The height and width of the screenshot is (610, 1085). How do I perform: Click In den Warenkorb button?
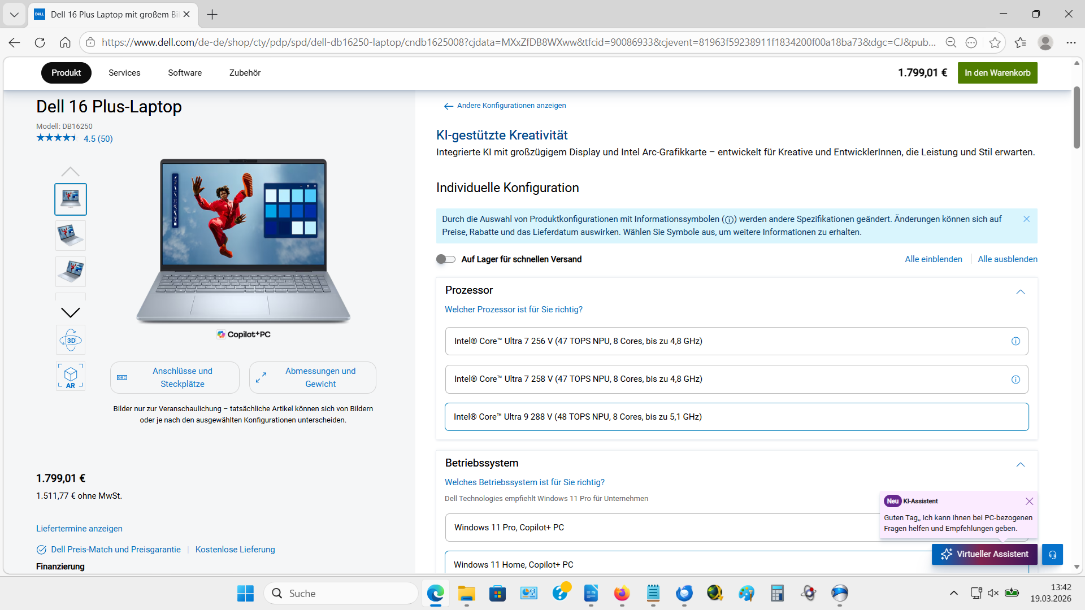click(997, 73)
